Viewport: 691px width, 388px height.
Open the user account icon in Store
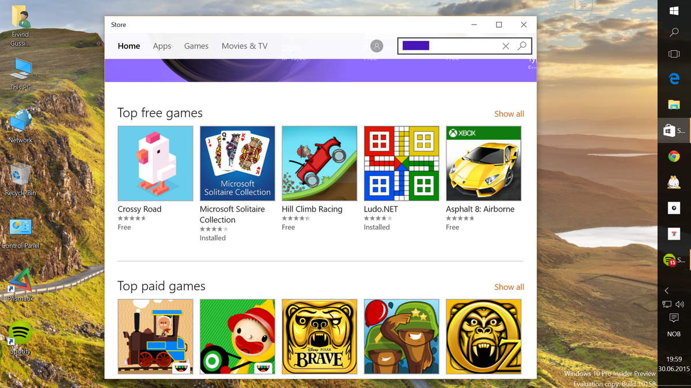377,46
